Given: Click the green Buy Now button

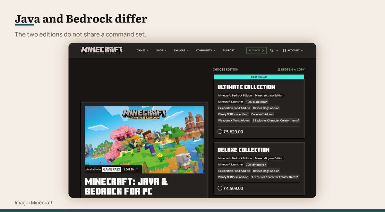Looking at the screenshot, I should [x=256, y=50].
